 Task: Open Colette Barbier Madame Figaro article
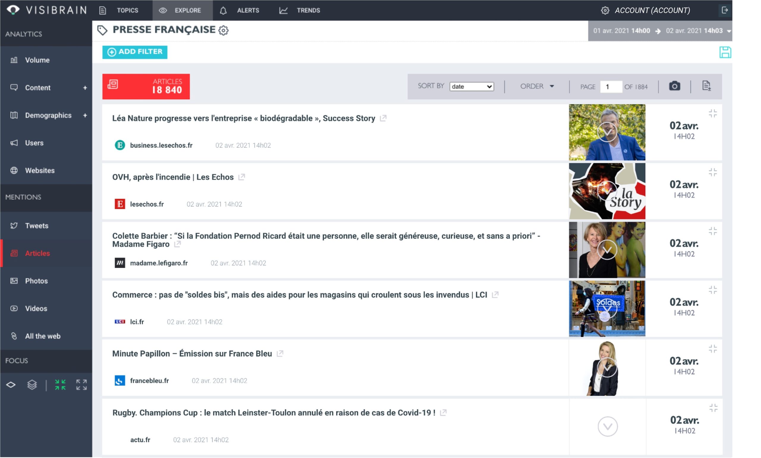tap(326, 240)
